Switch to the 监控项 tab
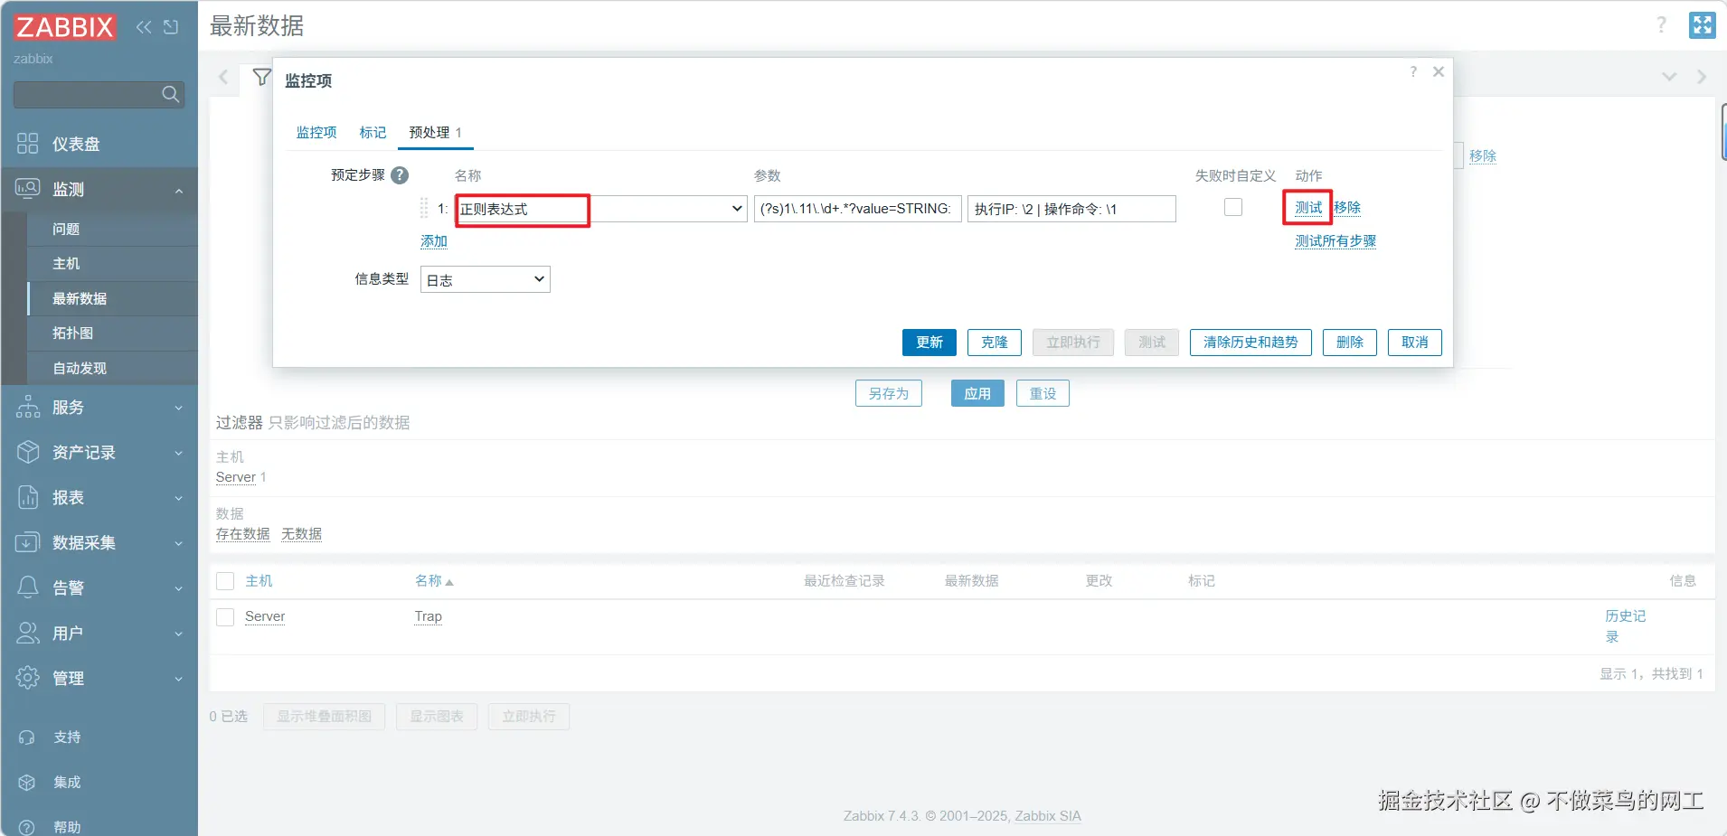1727x836 pixels. [x=316, y=133]
